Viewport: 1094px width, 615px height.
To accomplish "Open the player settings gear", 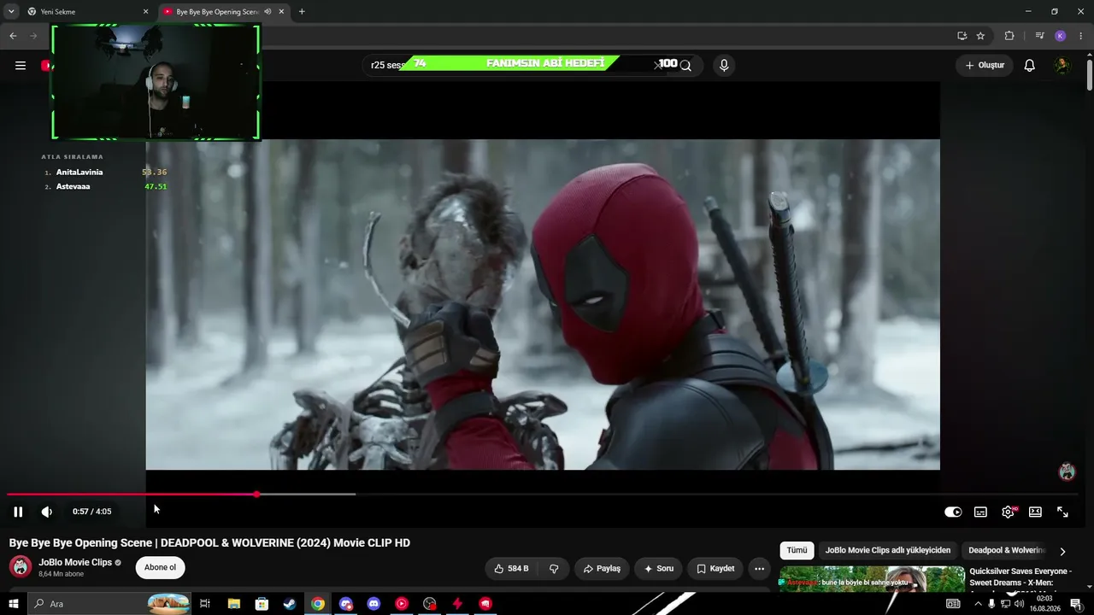I will pos(1008,512).
